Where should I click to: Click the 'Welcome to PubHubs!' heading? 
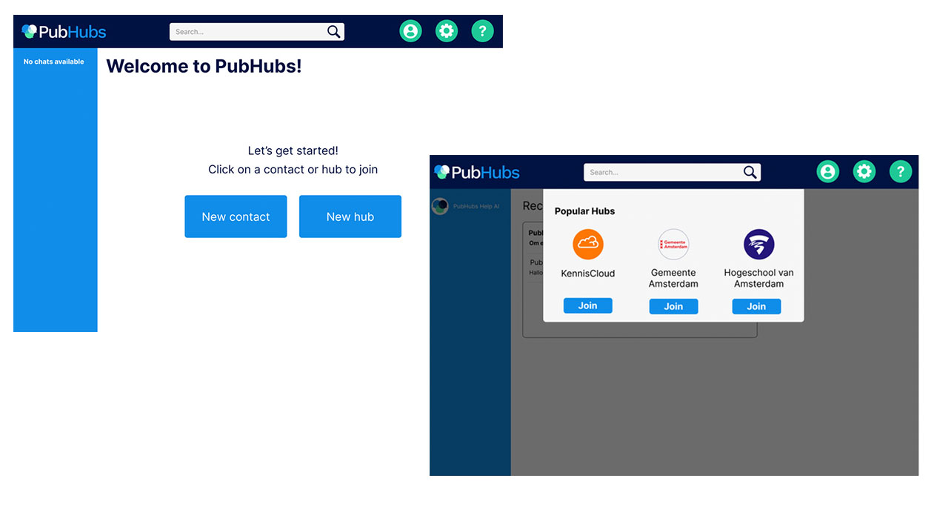point(204,66)
